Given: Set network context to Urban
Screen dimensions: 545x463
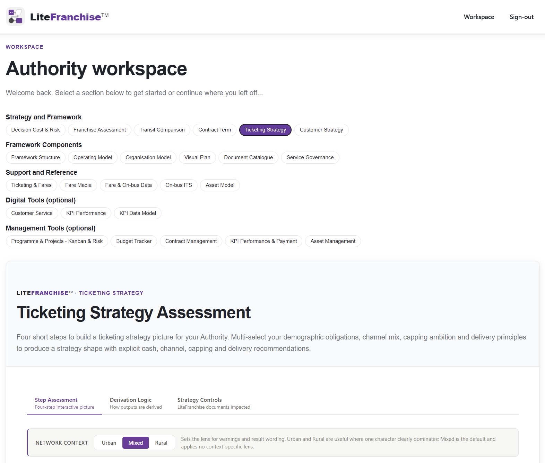Looking at the screenshot, I should 109,443.
